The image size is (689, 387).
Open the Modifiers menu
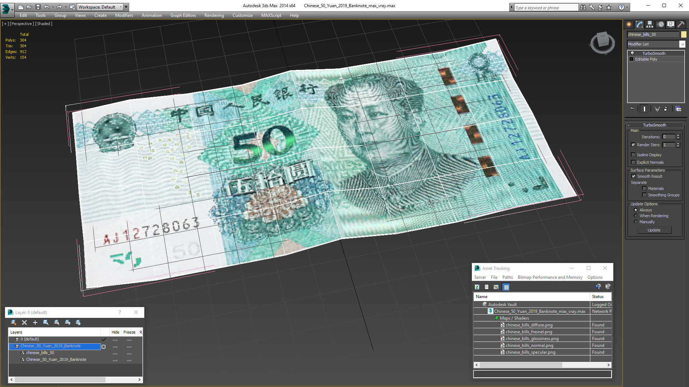124,15
